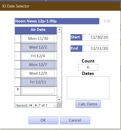
Task: Select the row selector for Mon 11/30
Action: pos(18,39)
